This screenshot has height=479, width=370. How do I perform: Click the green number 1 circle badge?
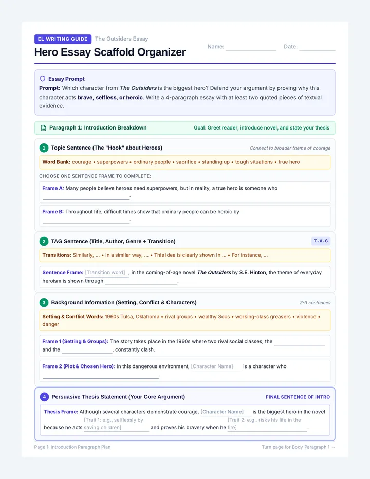44,148
